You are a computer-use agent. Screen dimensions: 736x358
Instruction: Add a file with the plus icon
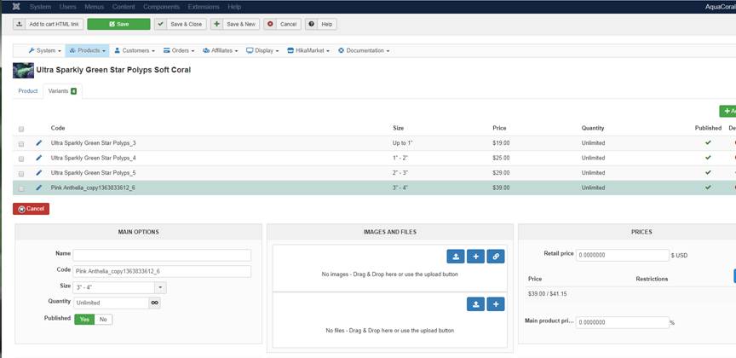pyautogui.click(x=496, y=304)
